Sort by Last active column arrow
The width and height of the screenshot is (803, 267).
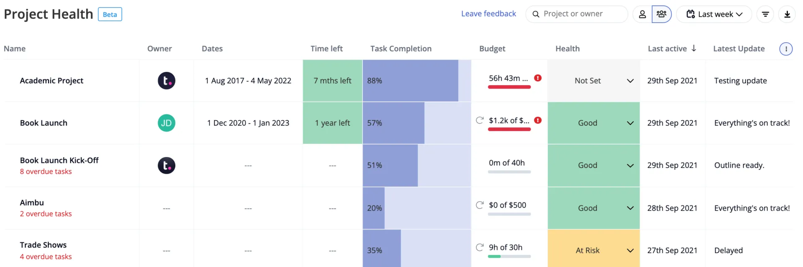pos(694,48)
